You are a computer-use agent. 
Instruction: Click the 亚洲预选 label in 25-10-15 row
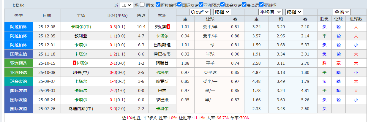(18, 63)
